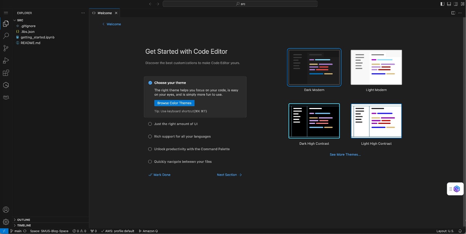The height and width of the screenshot is (234, 466).
Task: Choose the Light Modern theme preview
Action: click(x=376, y=68)
